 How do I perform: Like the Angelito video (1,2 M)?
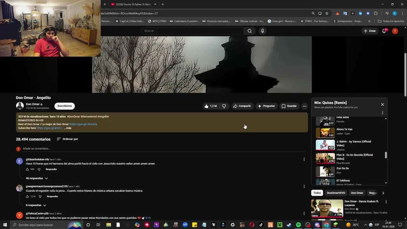coord(210,106)
